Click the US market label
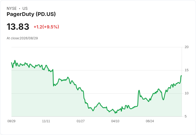This screenshot has width=196, height=135. pos(25,9)
